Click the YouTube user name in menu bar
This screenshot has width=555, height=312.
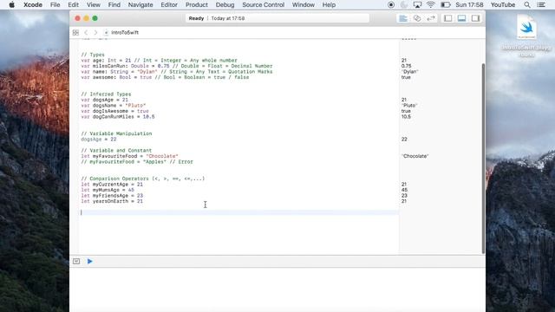point(503,4)
